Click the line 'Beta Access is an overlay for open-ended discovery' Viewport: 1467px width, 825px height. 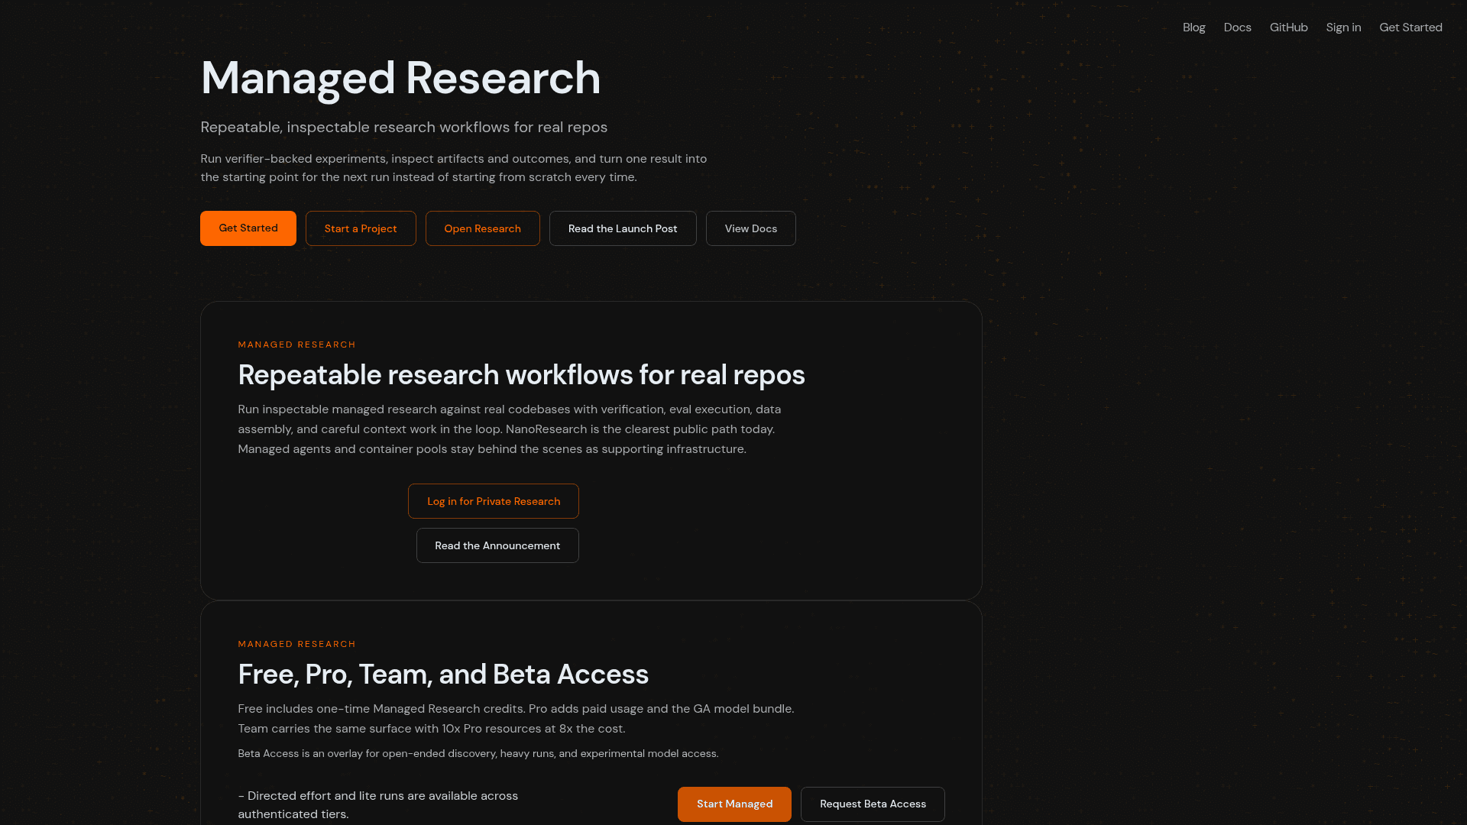pos(478,754)
